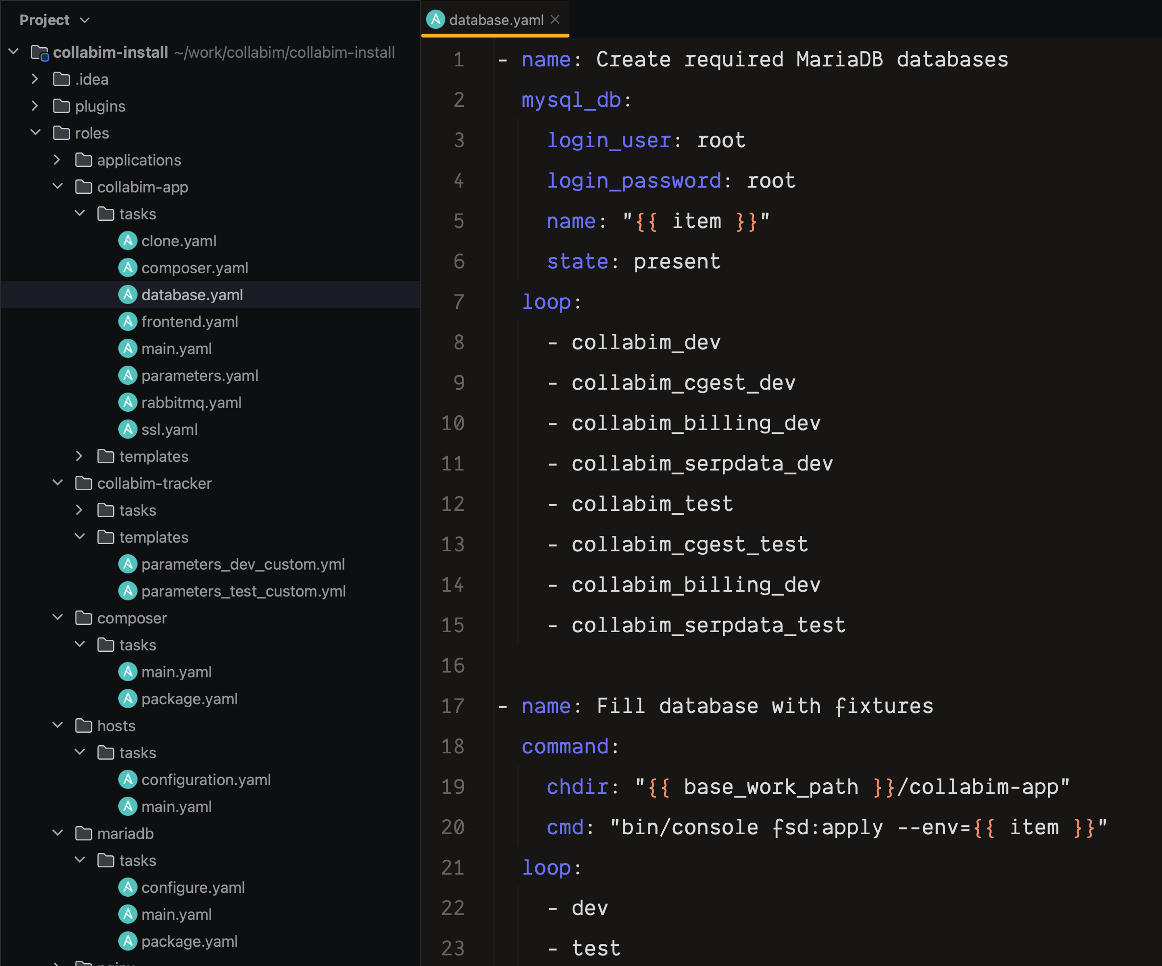Click the Ansible icon of configuration.yaml

tap(128, 779)
